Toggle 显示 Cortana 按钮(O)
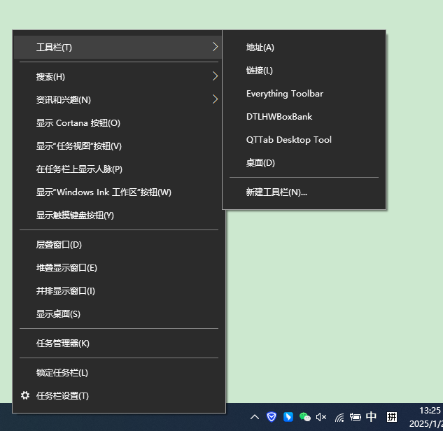Viewport: 443px width, 431px height. point(118,123)
